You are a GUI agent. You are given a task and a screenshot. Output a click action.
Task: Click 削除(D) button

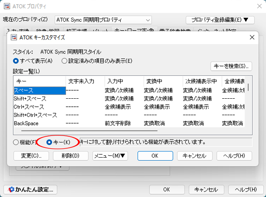pyautogui.click(x=70, y=156)
